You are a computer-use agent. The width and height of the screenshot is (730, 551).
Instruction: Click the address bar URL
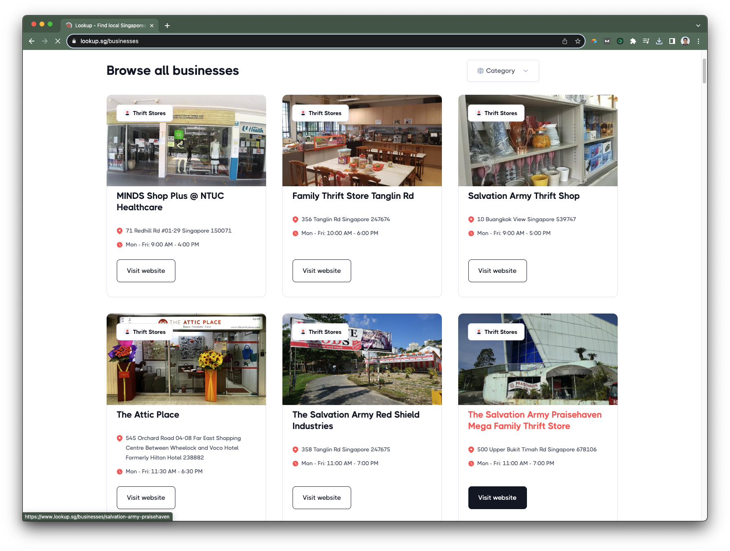tap(109, 41)
